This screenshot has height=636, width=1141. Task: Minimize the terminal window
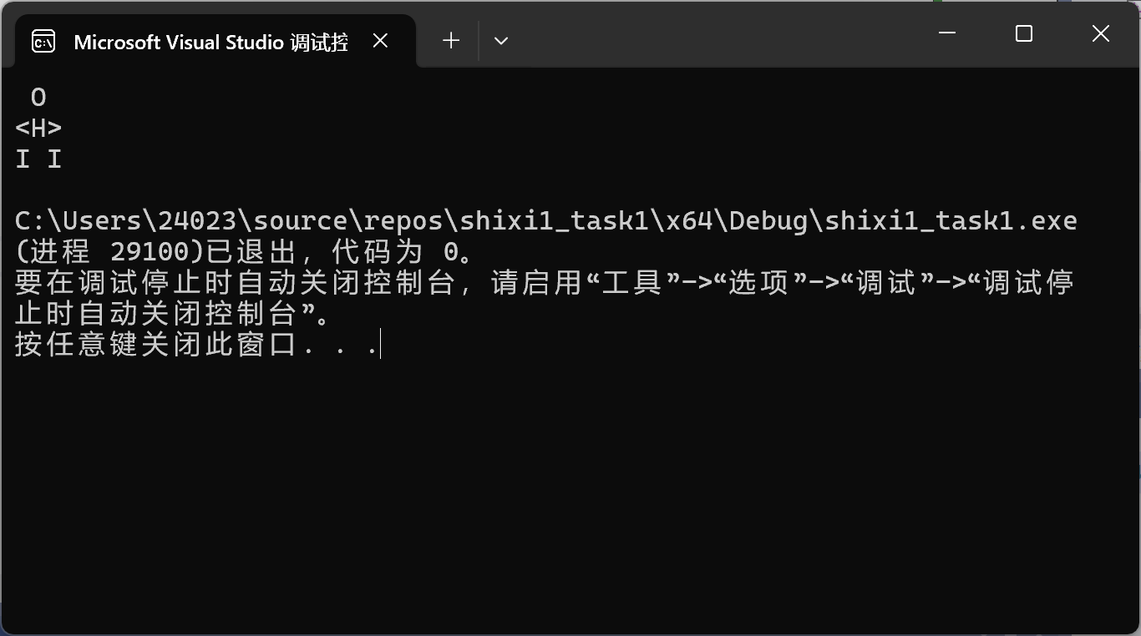coord(946,33)
